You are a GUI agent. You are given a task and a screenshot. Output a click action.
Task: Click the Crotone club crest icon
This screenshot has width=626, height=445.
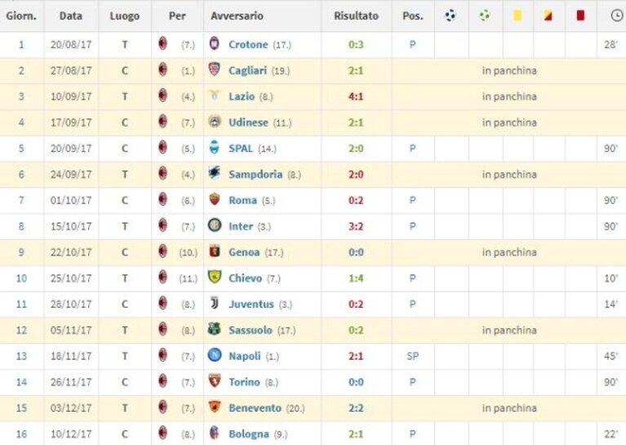215,43
